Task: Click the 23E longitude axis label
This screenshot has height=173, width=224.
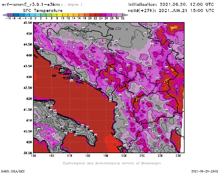Action: 178,156
